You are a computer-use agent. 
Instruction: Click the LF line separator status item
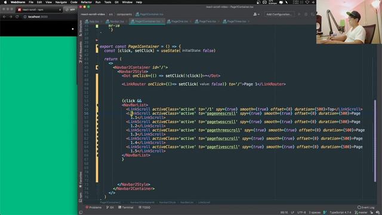click(x=292, y=213)
